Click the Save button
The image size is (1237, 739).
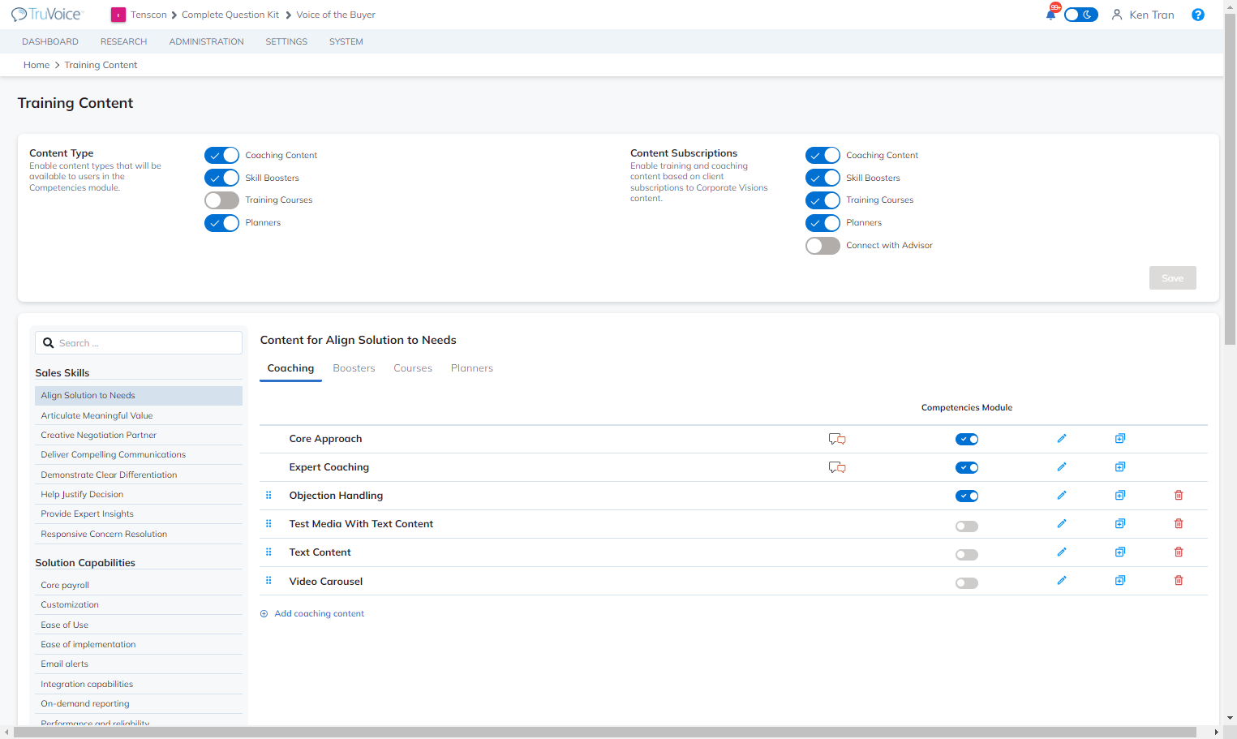tap(1172, 278)
